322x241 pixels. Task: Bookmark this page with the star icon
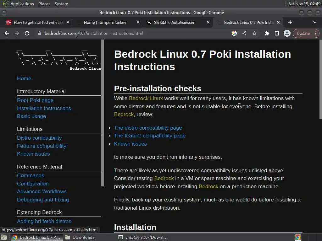point(254,33)
